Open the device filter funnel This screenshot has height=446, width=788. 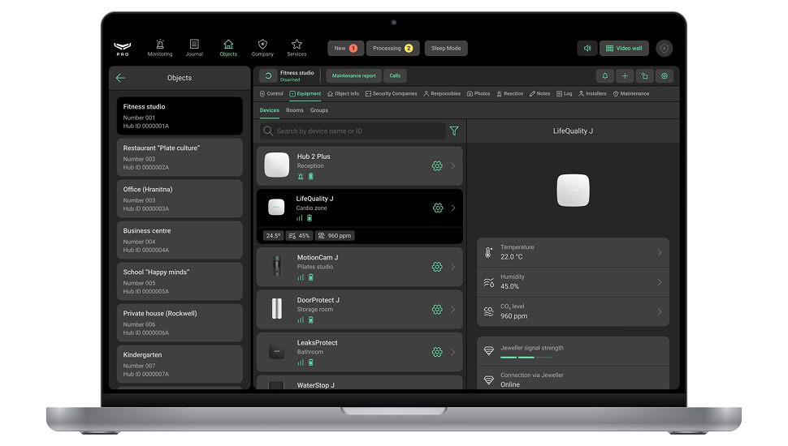coord(454,131)
